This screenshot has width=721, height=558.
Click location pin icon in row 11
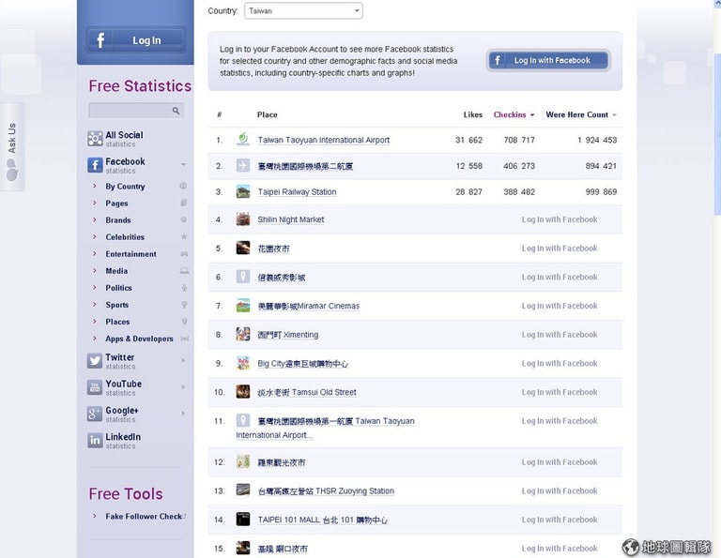point(243,420)
